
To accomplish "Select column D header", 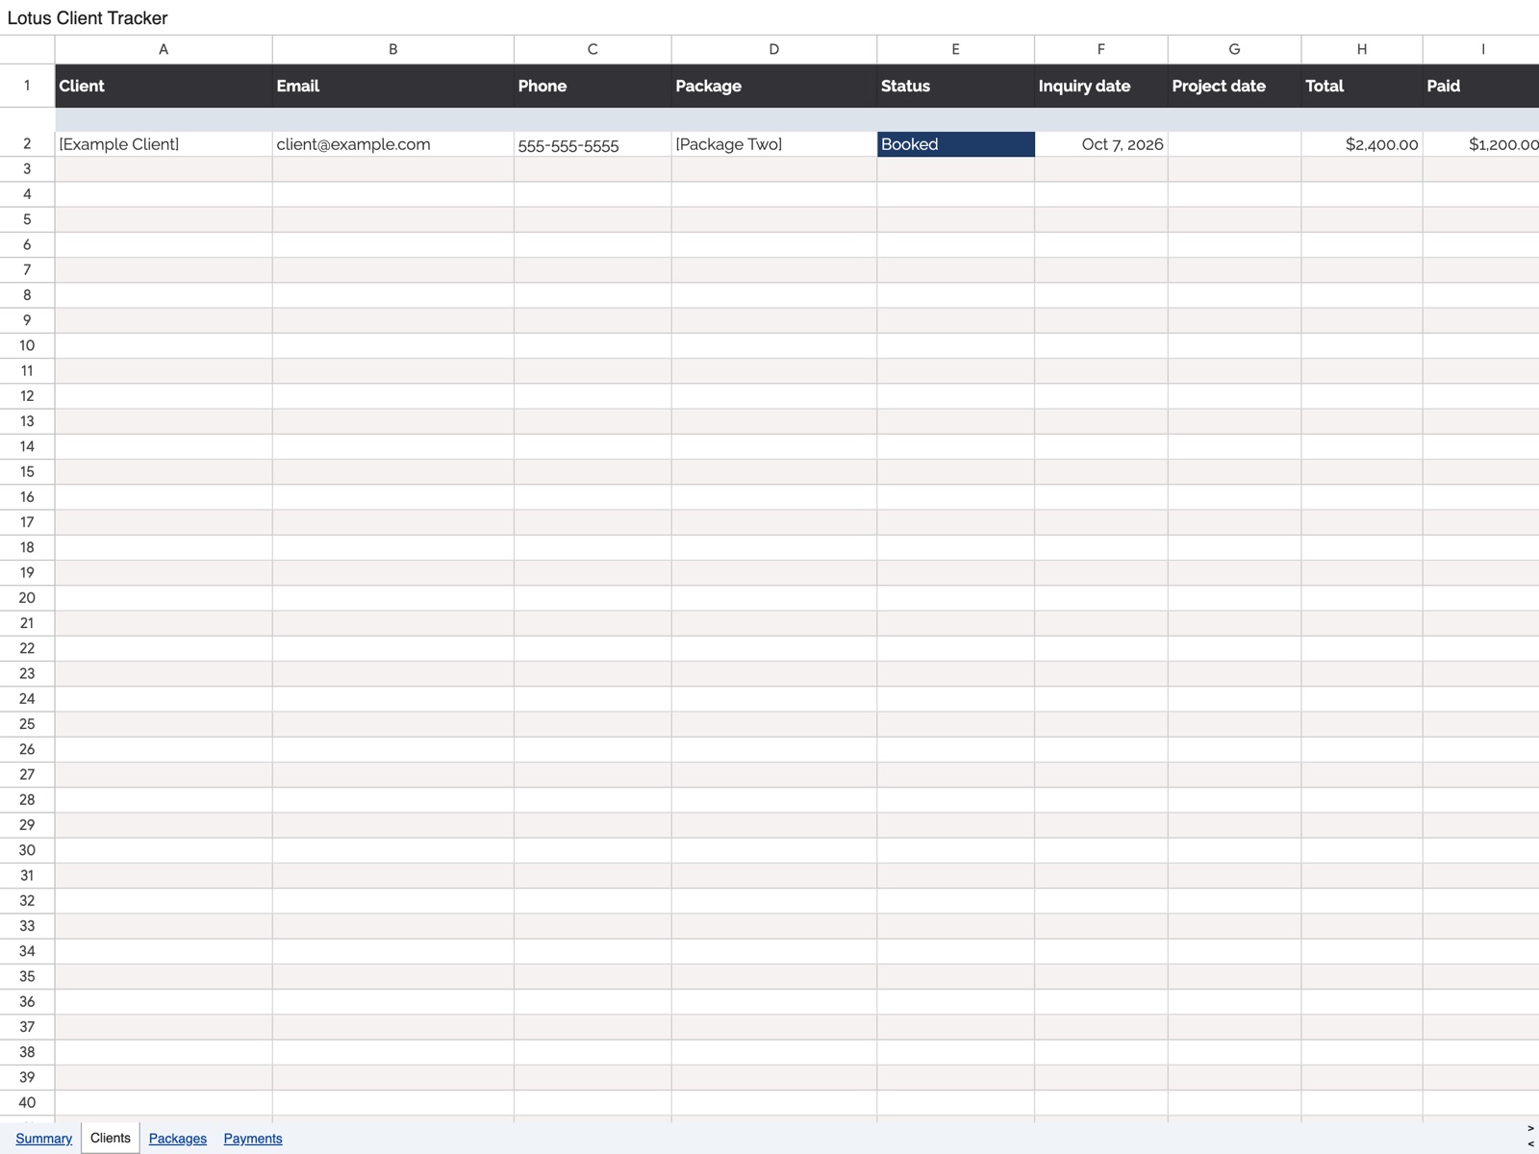I will coord(774,49).
